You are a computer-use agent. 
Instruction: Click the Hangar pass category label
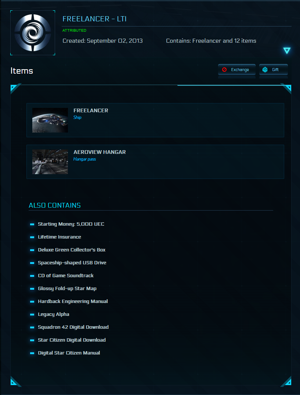(x=84, y=159)
